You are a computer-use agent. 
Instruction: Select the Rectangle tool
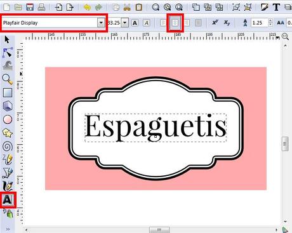(x=8, y=93)
